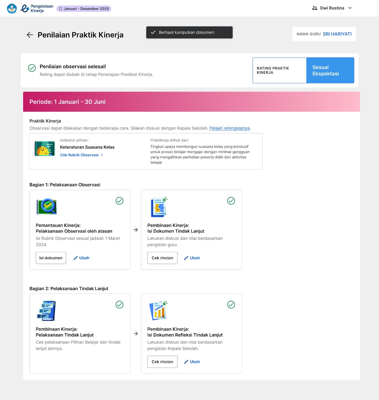Click the pencil icon on Pemantauan Kinerja card
The height and width of the screenshot is (400, 379).
[75, 258]
